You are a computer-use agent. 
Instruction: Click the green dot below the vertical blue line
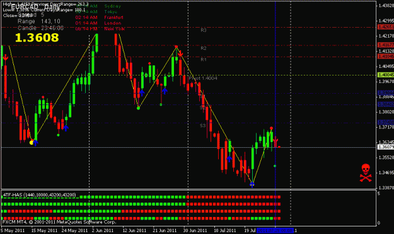click(x=275, y=166)
